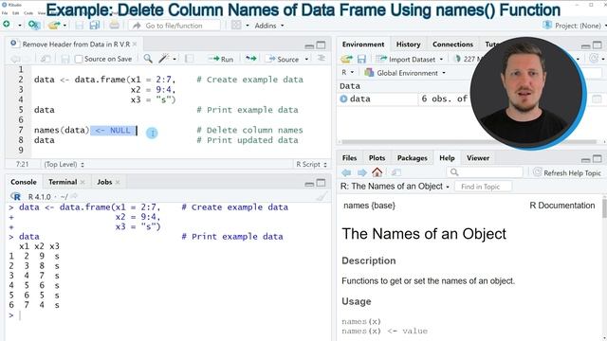Click the Help back arrow icon

(x=346, y=172)
